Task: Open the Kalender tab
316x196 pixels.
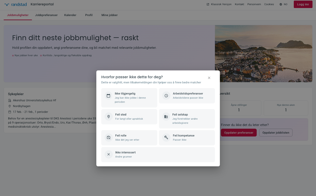Action: click(70, 15)
